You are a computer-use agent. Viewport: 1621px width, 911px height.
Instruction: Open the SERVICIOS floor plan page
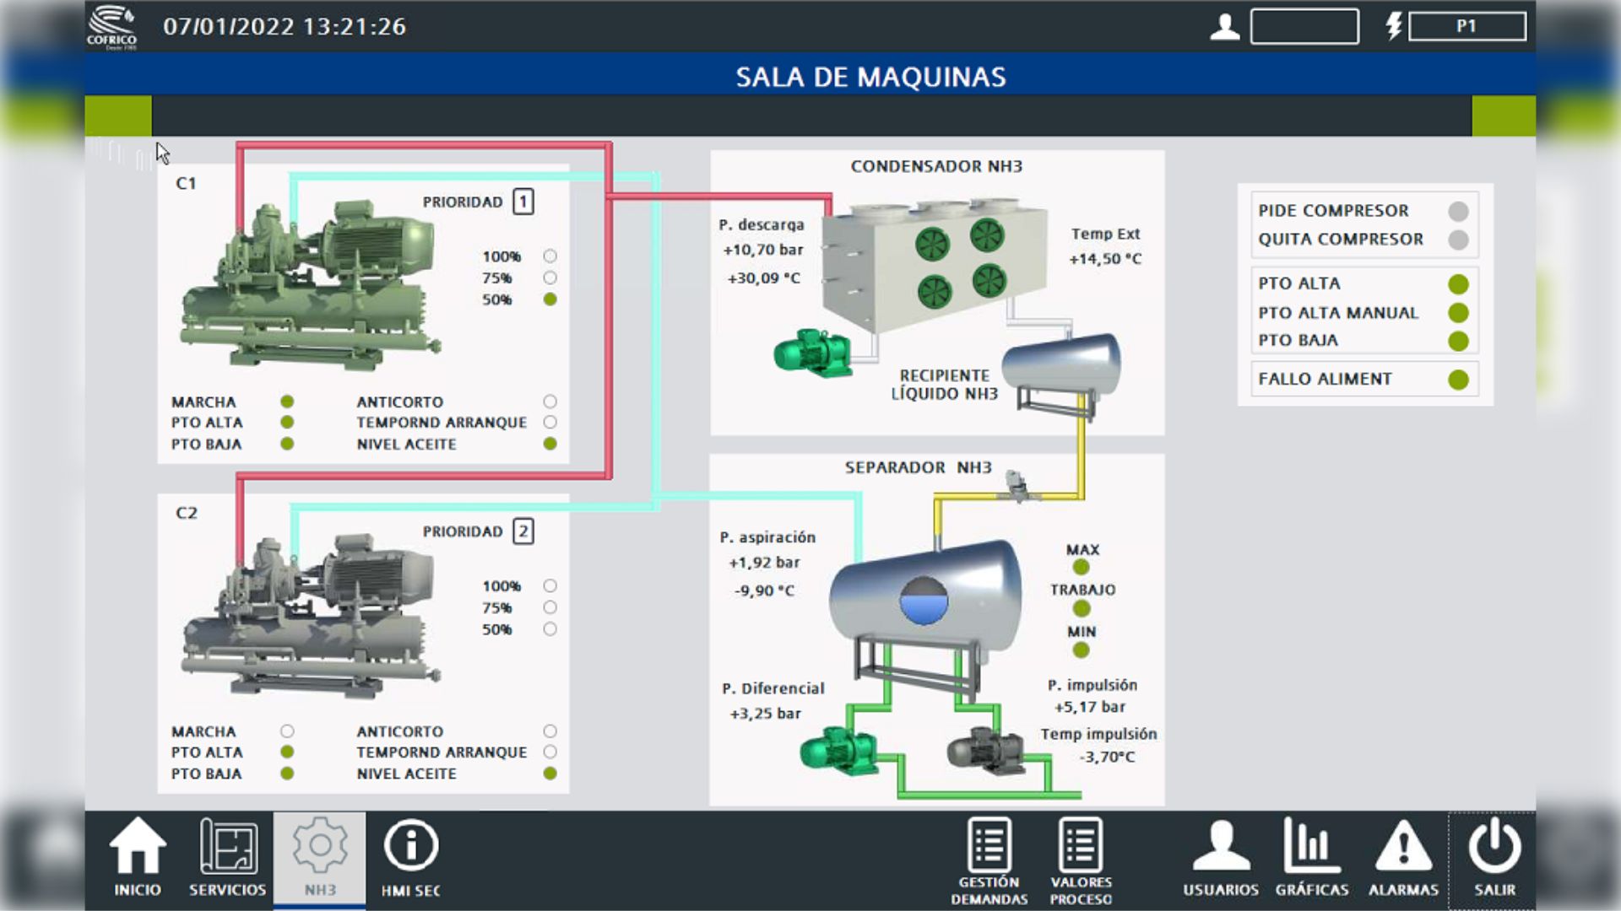tap(227, 858)
